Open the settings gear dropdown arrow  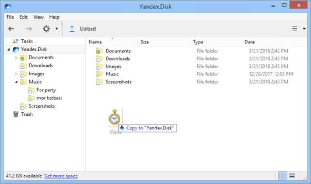(x=56, y=29)
